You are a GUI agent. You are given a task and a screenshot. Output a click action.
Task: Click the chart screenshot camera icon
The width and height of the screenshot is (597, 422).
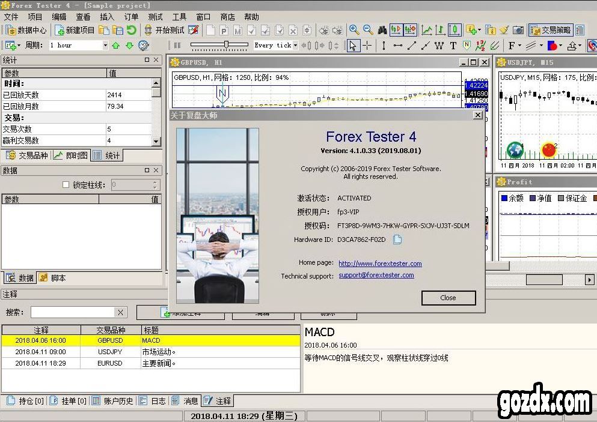click(518, 30)
